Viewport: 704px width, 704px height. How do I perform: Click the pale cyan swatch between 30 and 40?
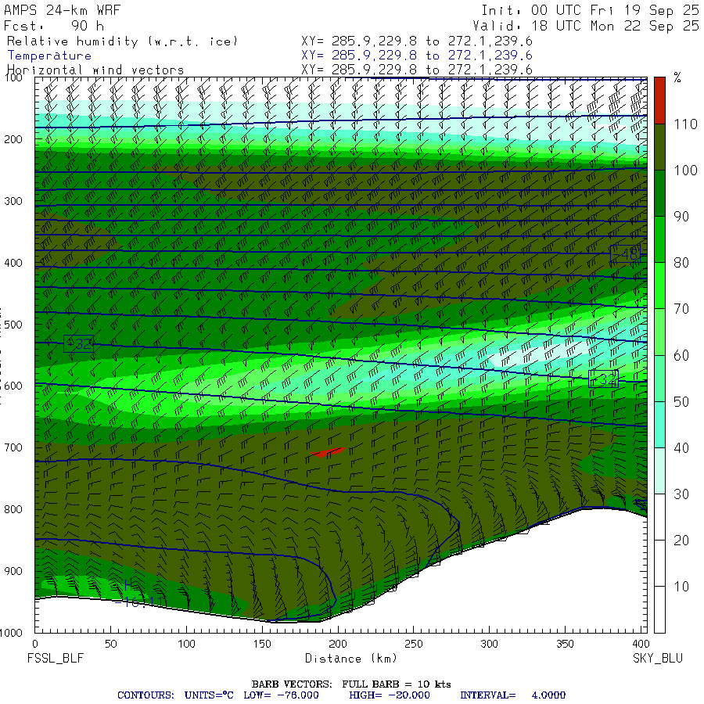tap(659, 471)
